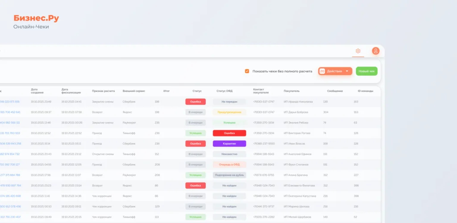The width and height of the screenshot is (457, 223).
Task: Open receipt link ending 912 078 436
Action: coord(10,206)
